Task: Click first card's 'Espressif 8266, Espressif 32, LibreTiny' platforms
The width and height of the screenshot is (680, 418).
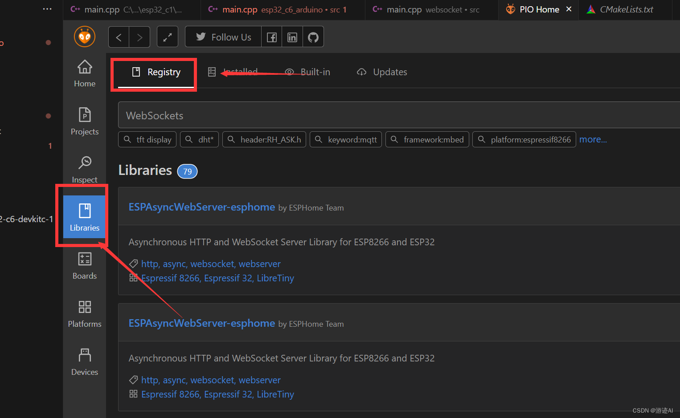Action: pyautogui.click(x=217, y=278)
